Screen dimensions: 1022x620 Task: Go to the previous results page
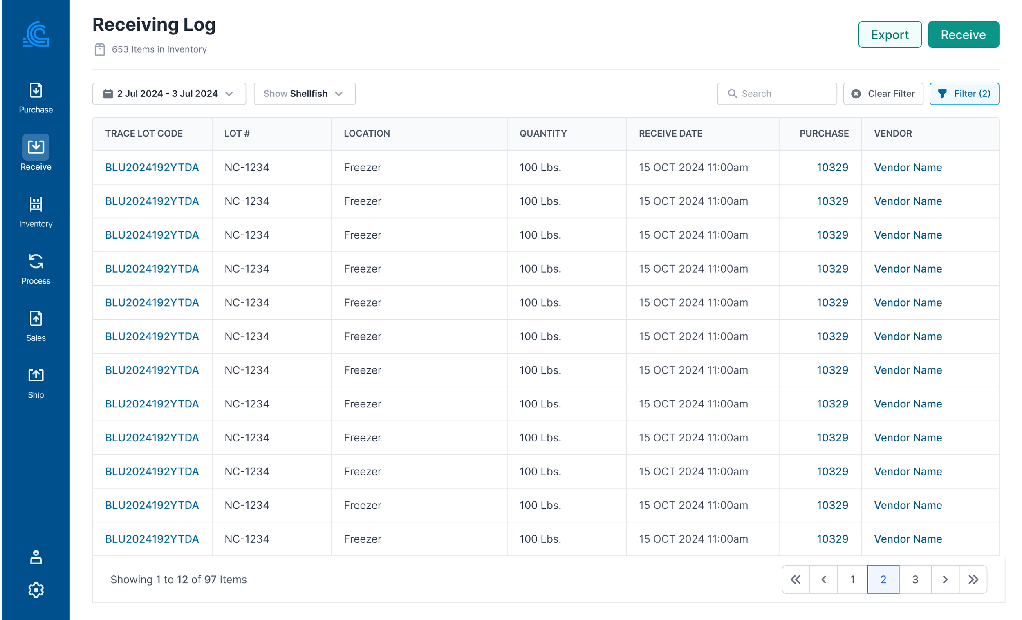click(824, 580)
